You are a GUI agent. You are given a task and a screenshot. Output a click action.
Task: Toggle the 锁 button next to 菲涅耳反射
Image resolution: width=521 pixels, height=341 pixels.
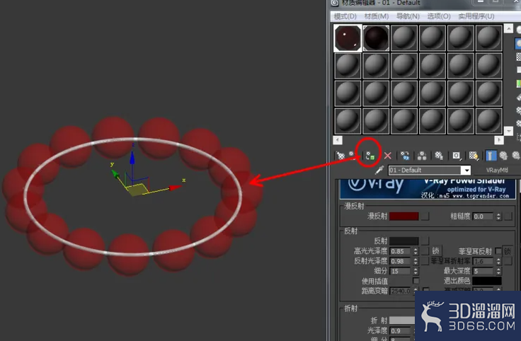[x=508, y=251]
